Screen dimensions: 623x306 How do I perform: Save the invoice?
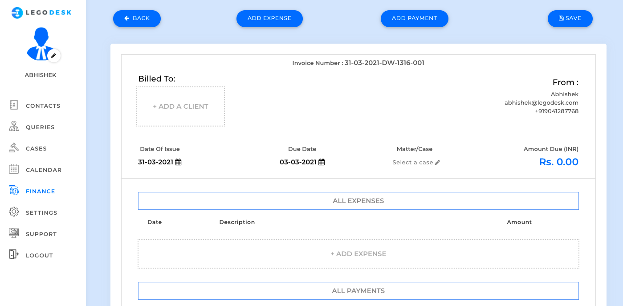click(570, 19)
